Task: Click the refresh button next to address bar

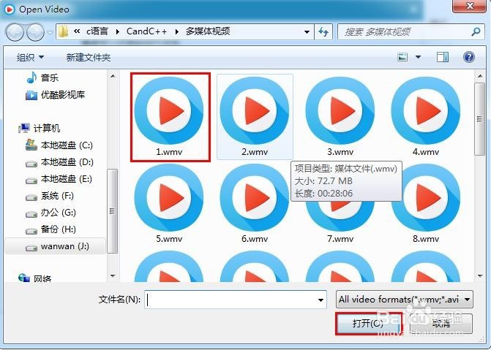Action: pyautogui.click(x=323, y=31)
